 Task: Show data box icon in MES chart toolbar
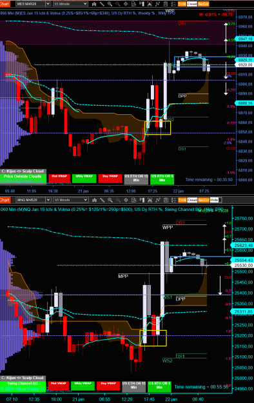coord(133,4)
